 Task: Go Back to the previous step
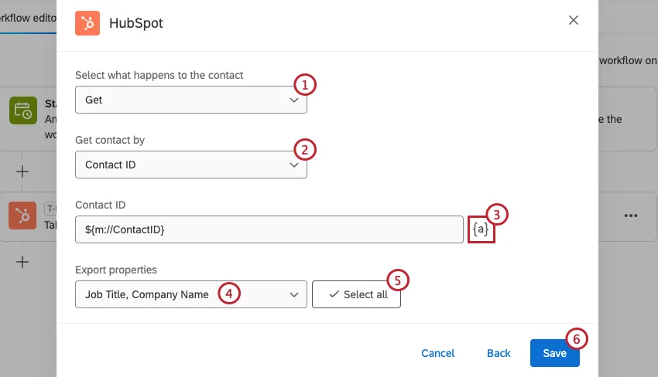(x=499, y=353)
